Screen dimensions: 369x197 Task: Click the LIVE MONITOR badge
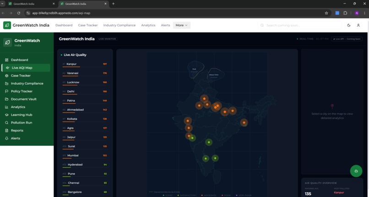107,39
